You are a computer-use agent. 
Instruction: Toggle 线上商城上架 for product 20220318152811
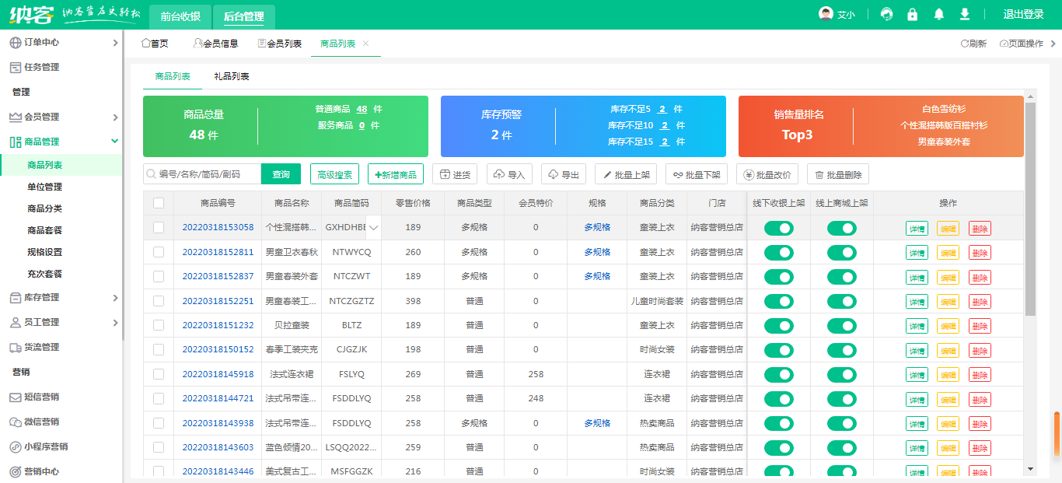(x=841, y=252)
